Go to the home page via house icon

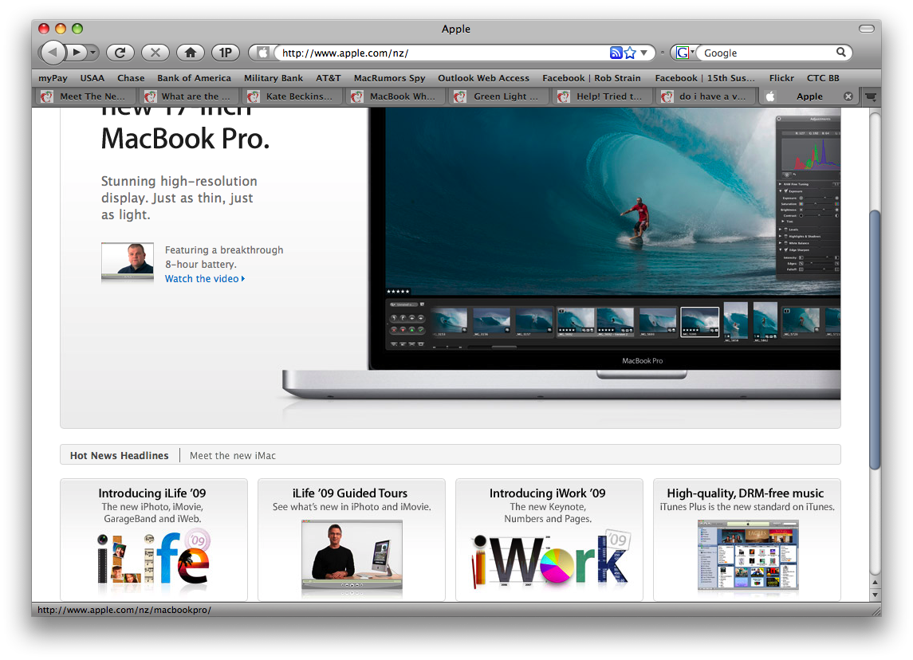pos(191,53)
